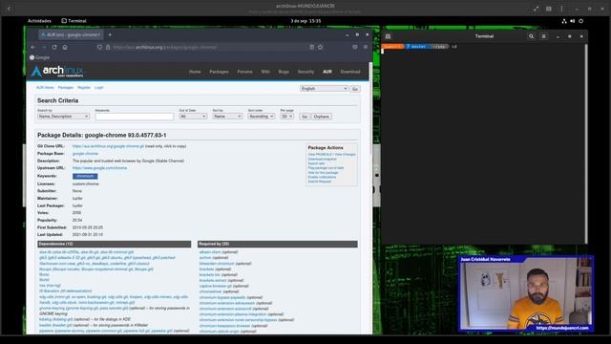Viewport: 611px width, 344px height.
Task: Copy the Git Clone URL link
Action: 108,146
